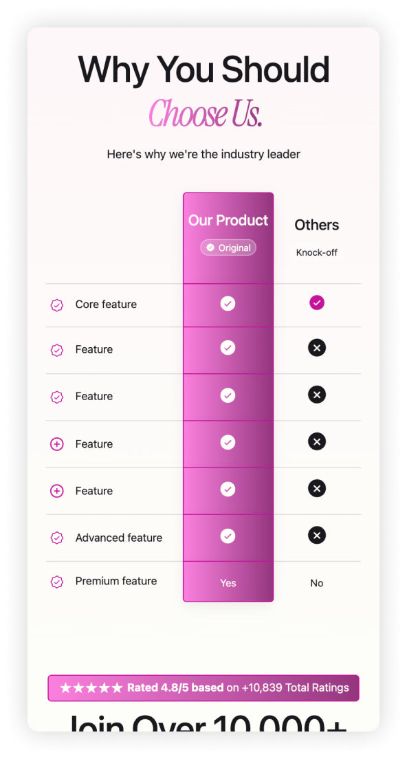Click the Yes button for Premium feature

tap(228, 582)
